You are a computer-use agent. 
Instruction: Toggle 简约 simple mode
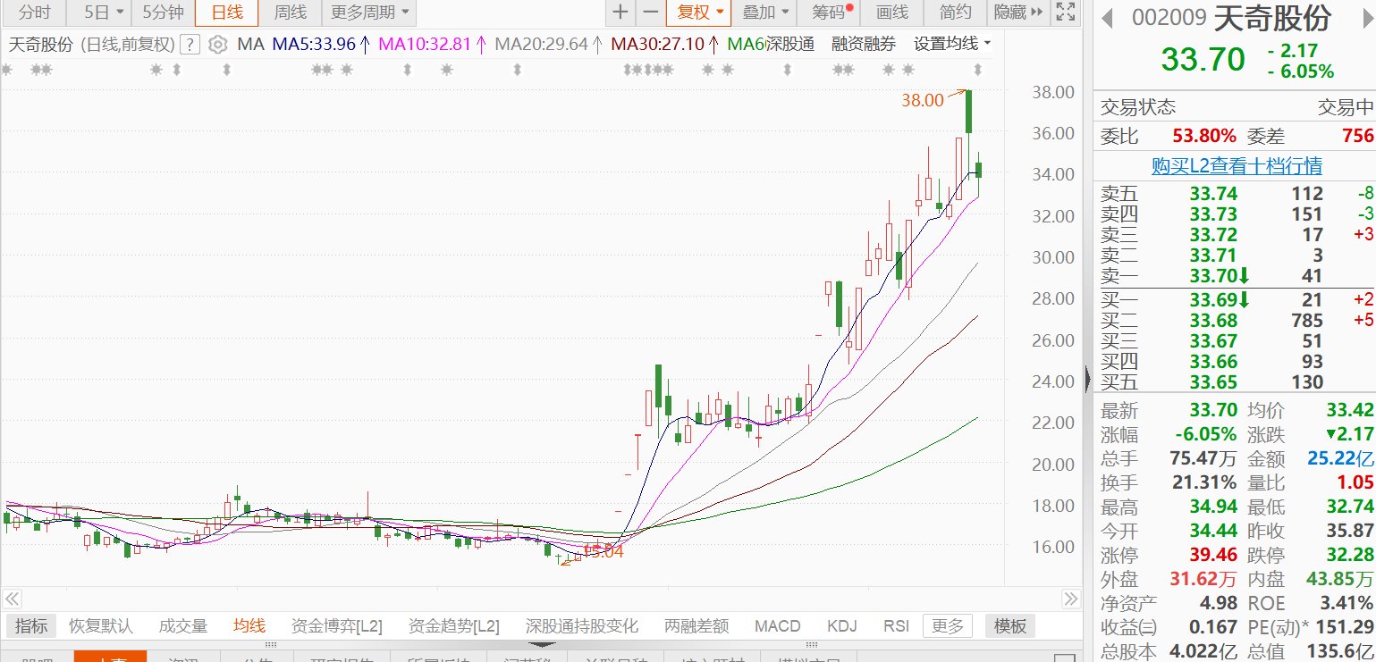tap(955, 13)
